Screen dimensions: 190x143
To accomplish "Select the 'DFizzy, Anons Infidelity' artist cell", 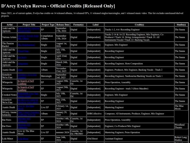I will 9,114.
